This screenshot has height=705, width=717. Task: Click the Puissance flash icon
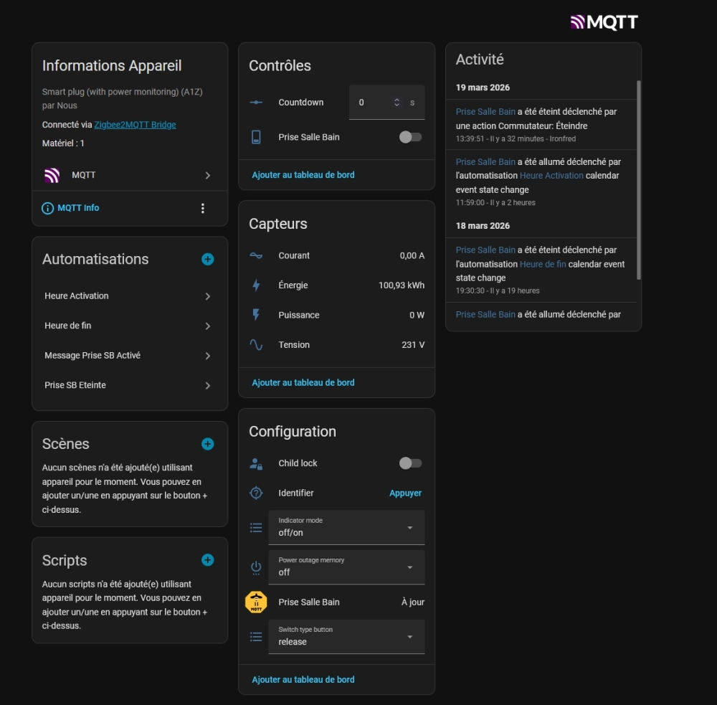256,315
